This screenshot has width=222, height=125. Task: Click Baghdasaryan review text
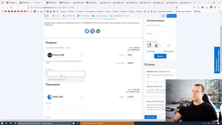coord(160,76)
